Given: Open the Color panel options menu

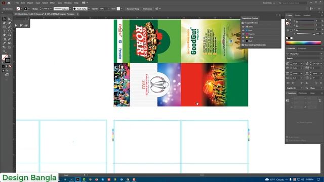Looking at the screenshot, I should tap(322, 15).
